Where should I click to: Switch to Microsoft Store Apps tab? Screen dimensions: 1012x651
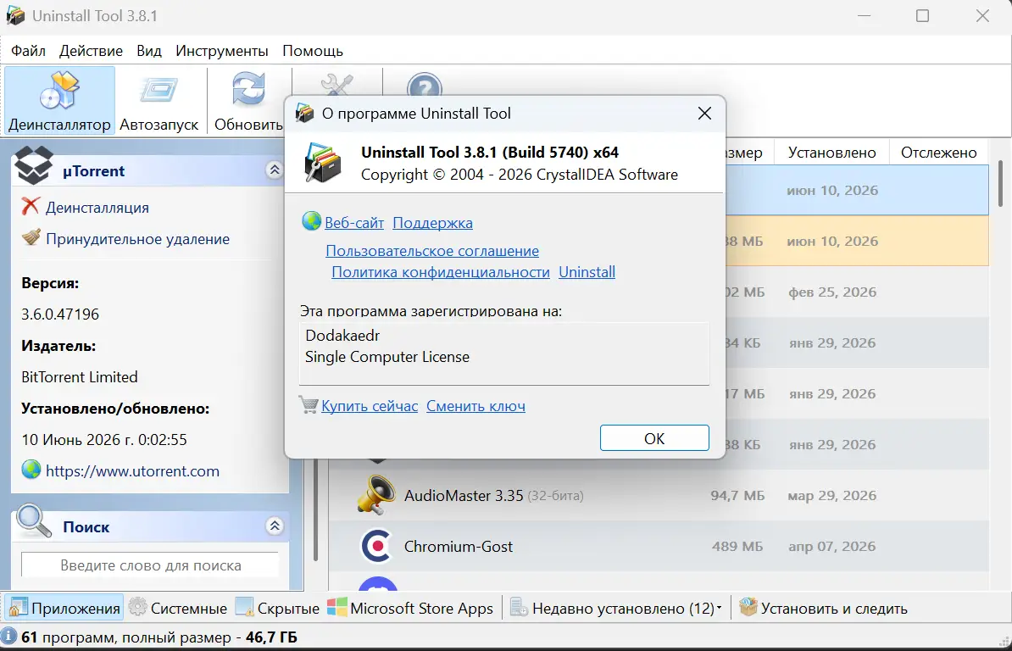[x=410, y=608]
